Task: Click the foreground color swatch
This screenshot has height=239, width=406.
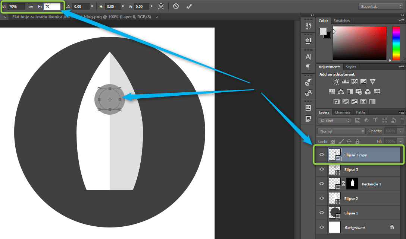Action: click(323, 31)
